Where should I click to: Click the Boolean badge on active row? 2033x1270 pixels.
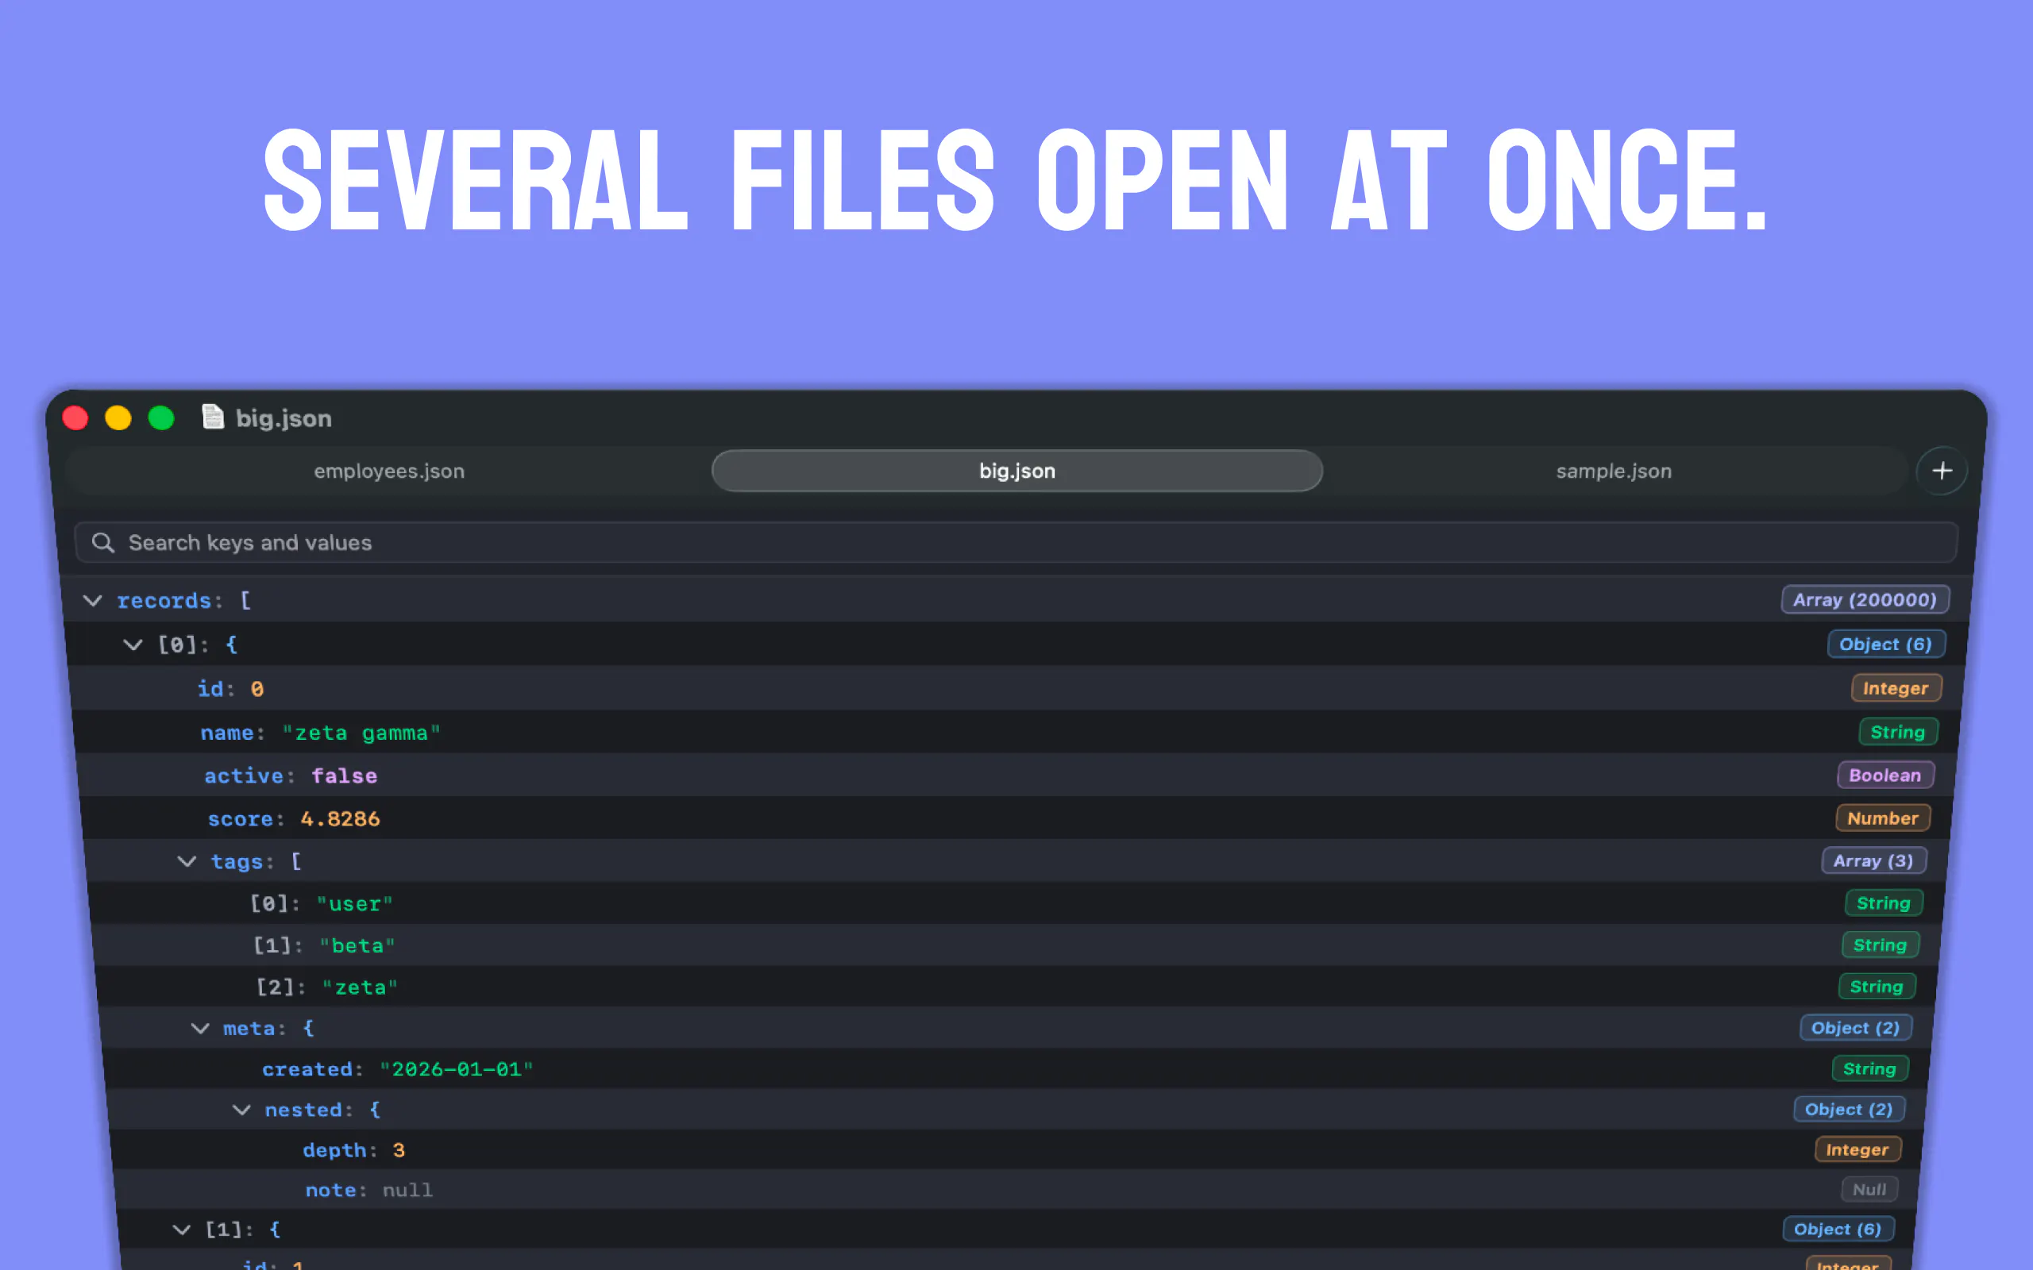(1885, 775)
